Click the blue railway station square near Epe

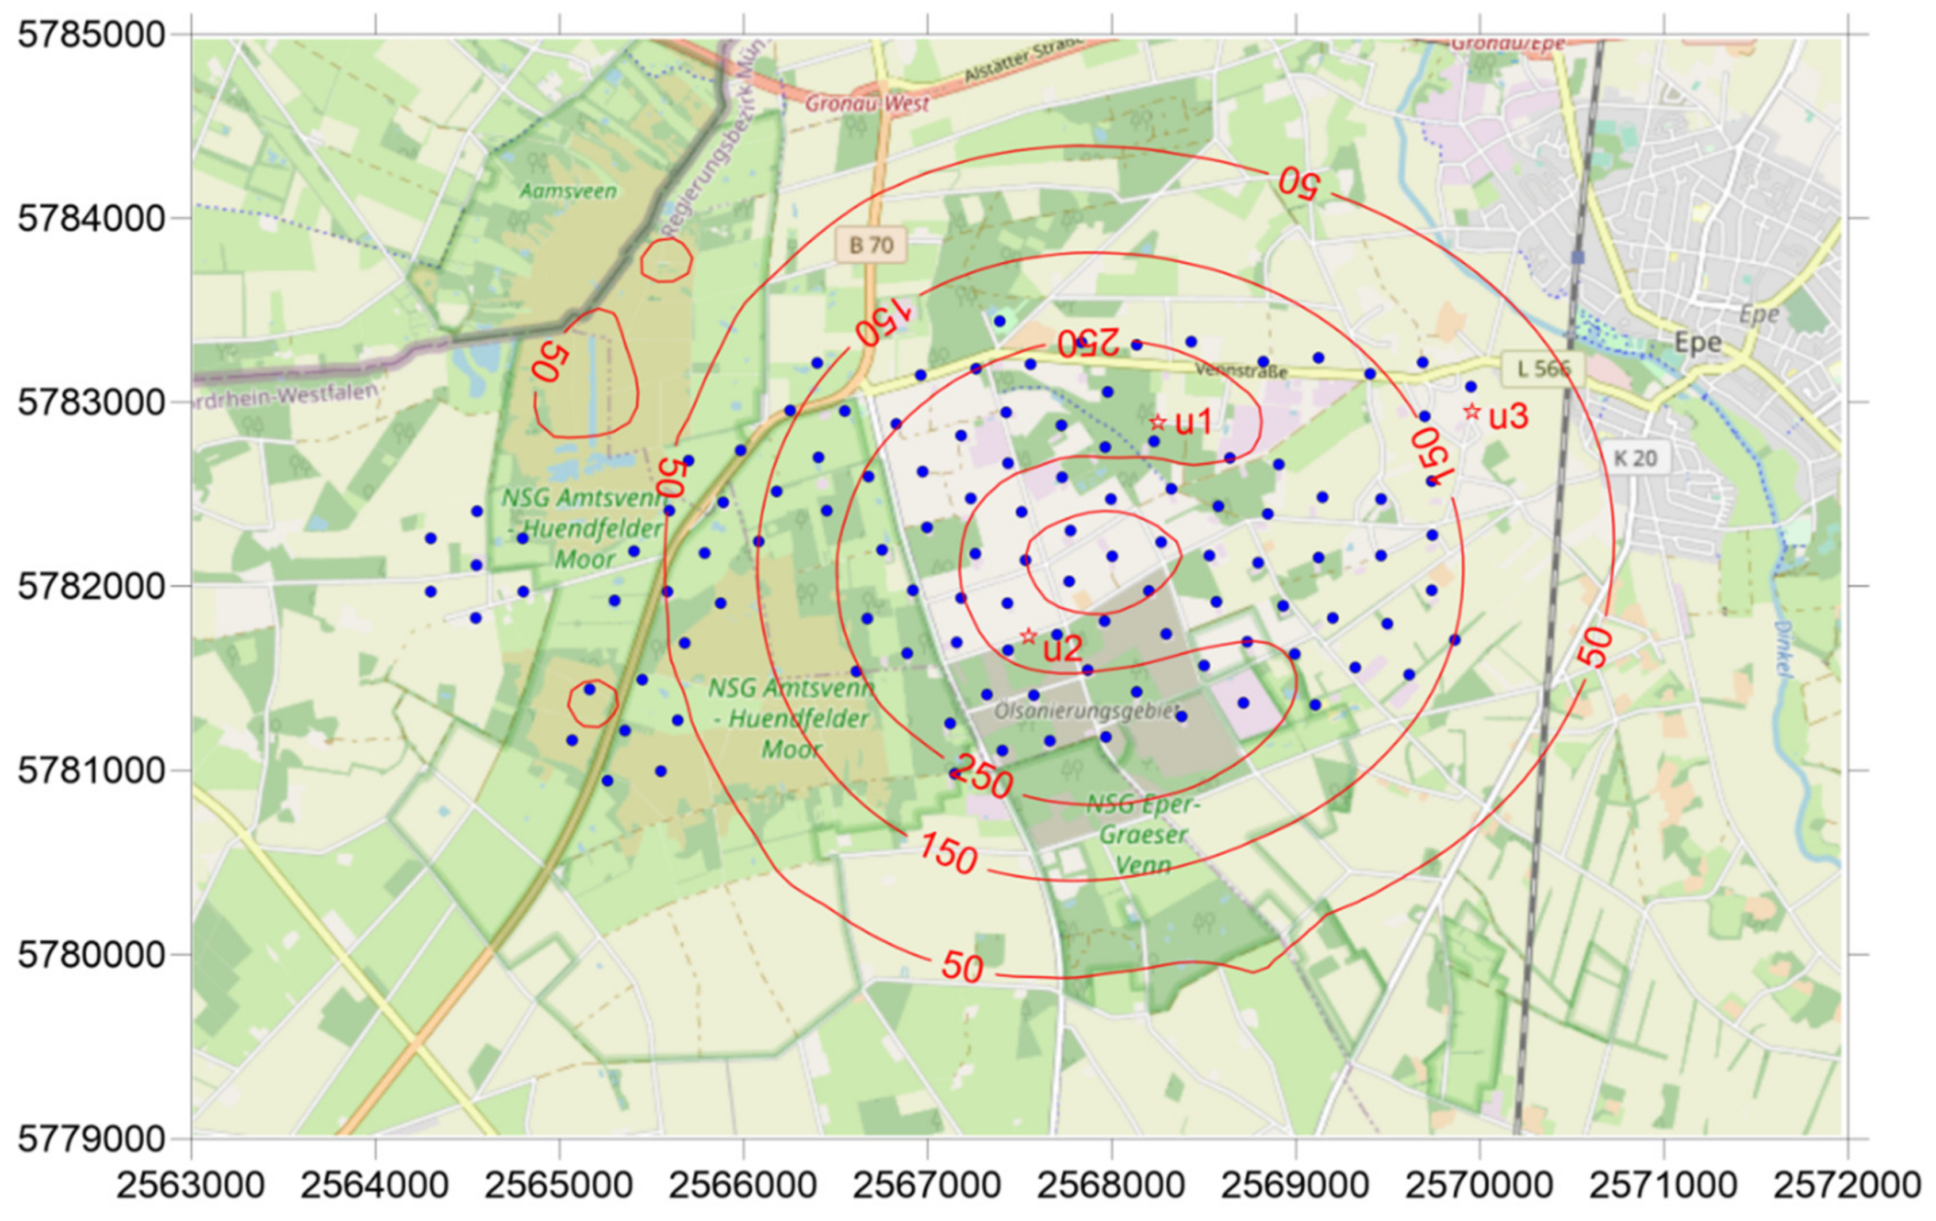pyautogui.click(x=1577, y=257)
